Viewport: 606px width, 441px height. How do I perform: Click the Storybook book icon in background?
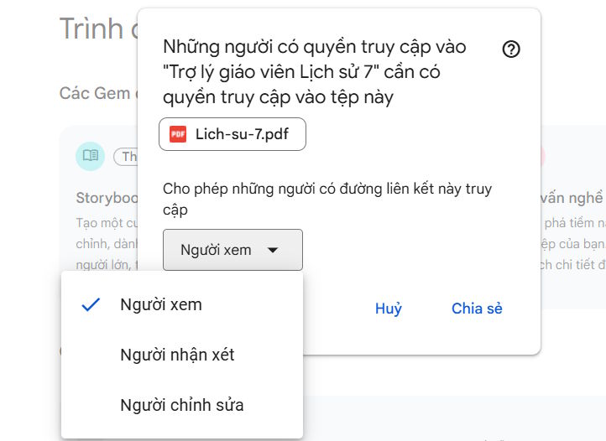91,156
